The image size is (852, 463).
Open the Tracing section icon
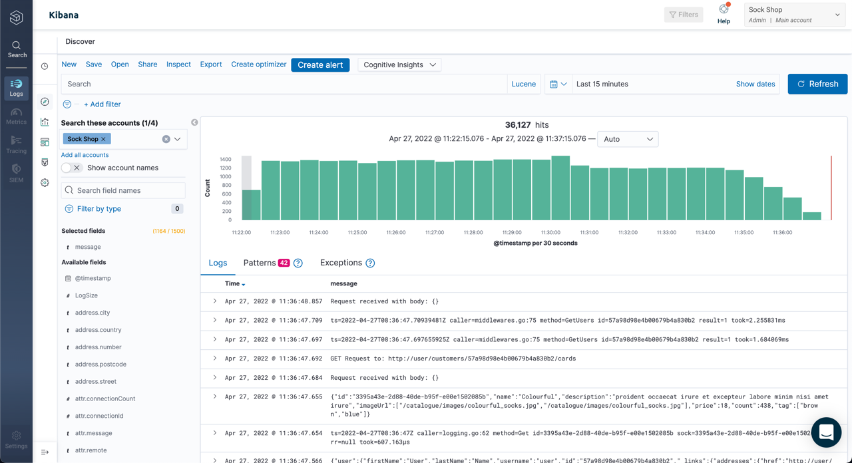(x=17, y=145)
